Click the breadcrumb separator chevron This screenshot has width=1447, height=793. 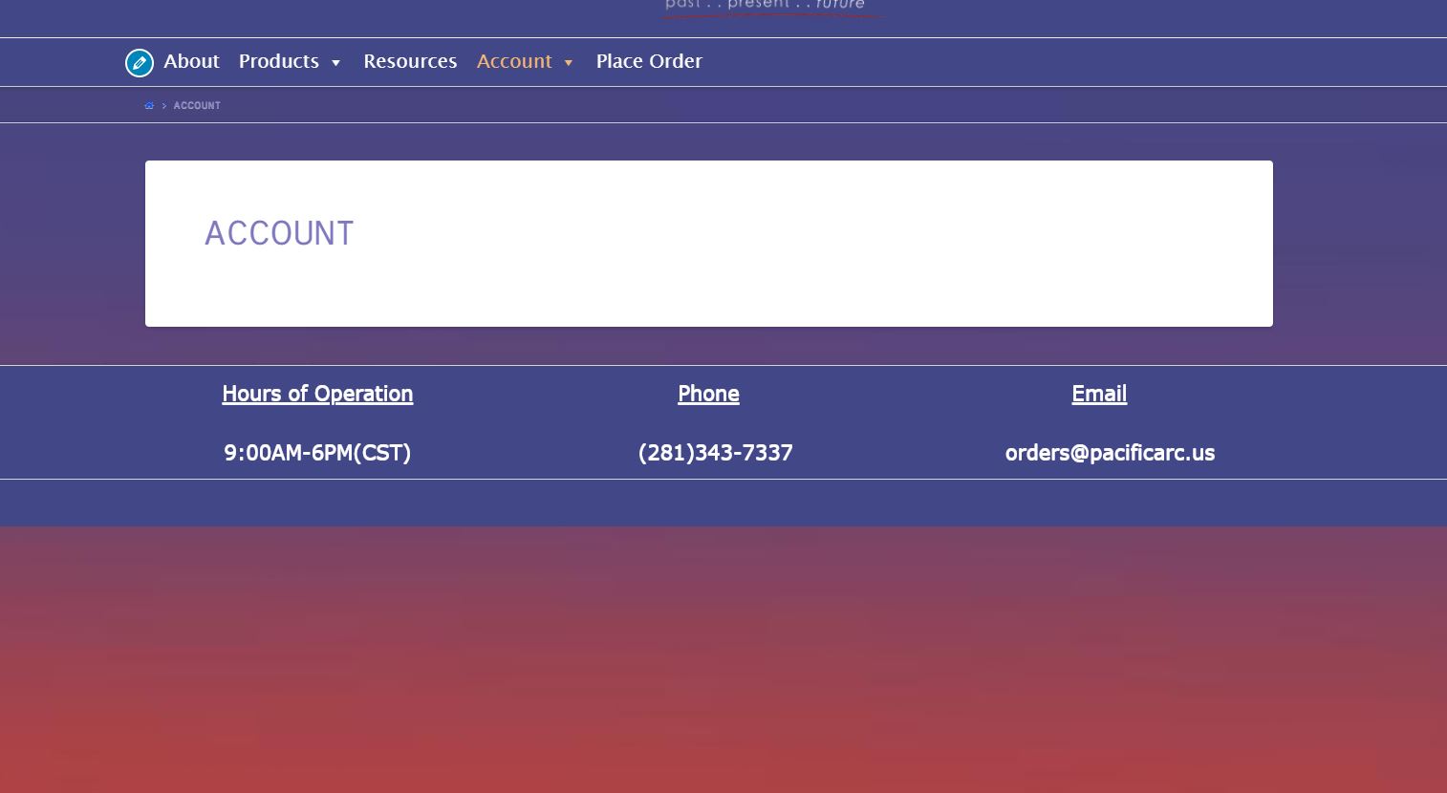coord(164,106)
